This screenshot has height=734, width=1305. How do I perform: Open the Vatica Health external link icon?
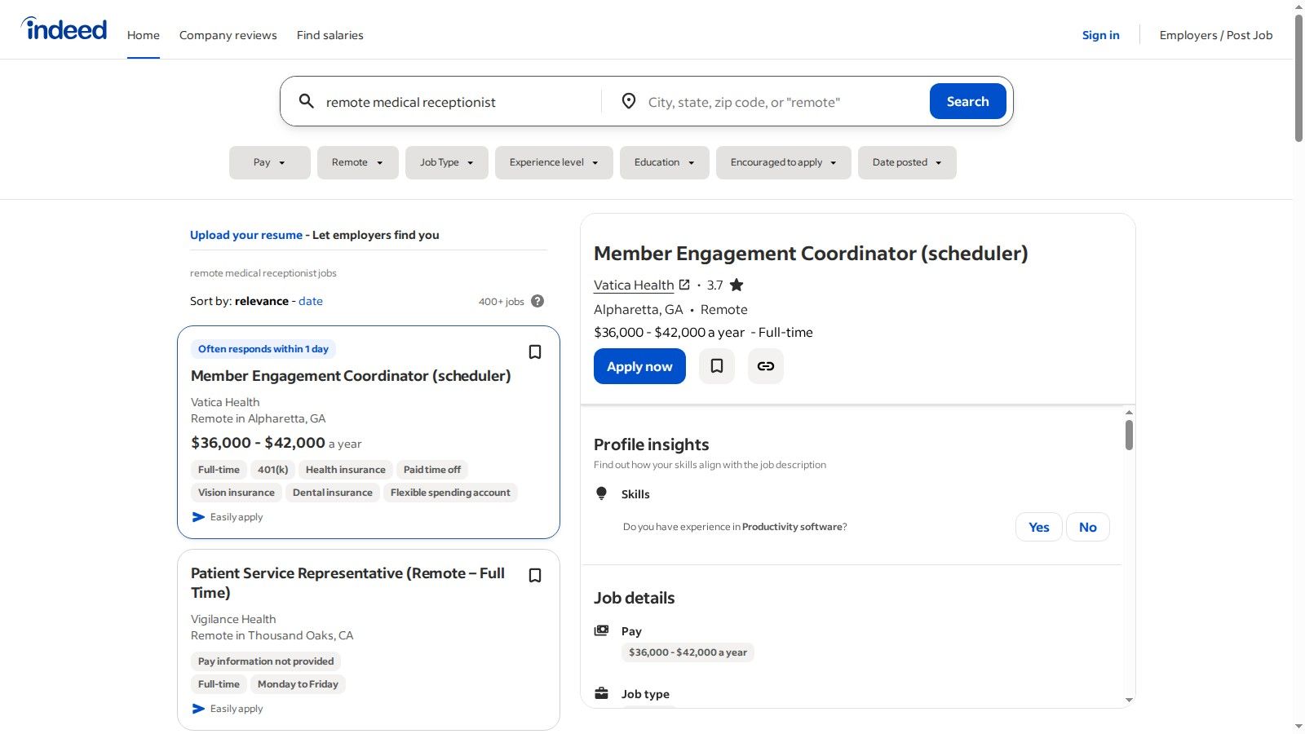(683, 285)
